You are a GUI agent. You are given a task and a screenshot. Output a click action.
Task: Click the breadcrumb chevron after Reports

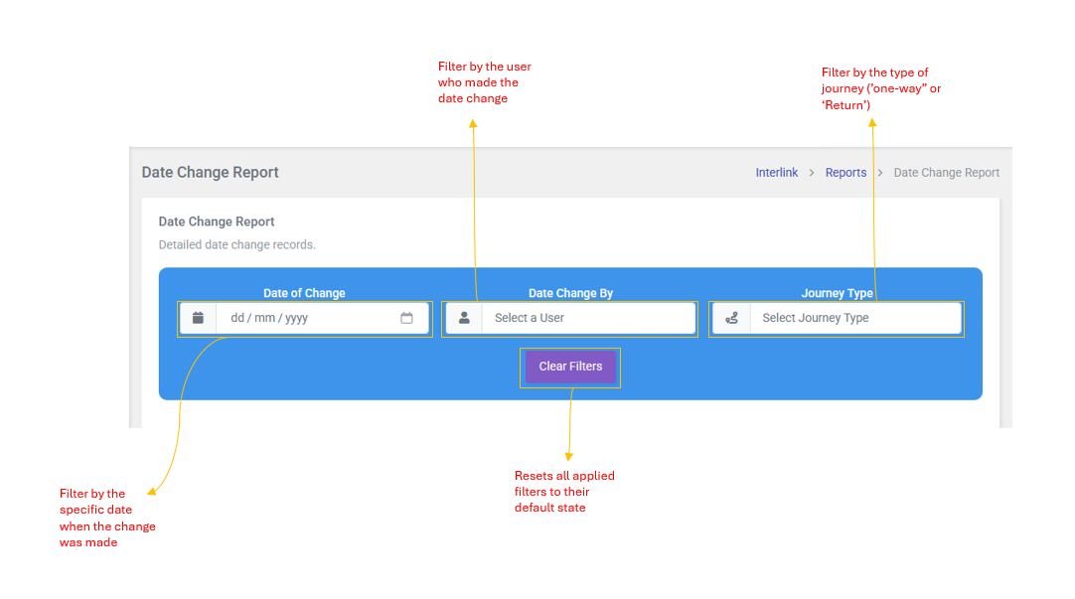(x=880, y=173)
